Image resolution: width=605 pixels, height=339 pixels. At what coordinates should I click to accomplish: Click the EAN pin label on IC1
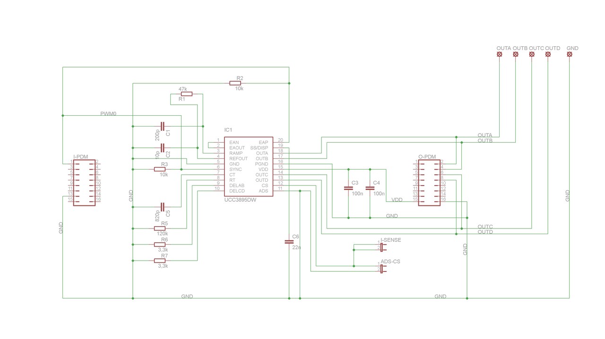(234, 142)
